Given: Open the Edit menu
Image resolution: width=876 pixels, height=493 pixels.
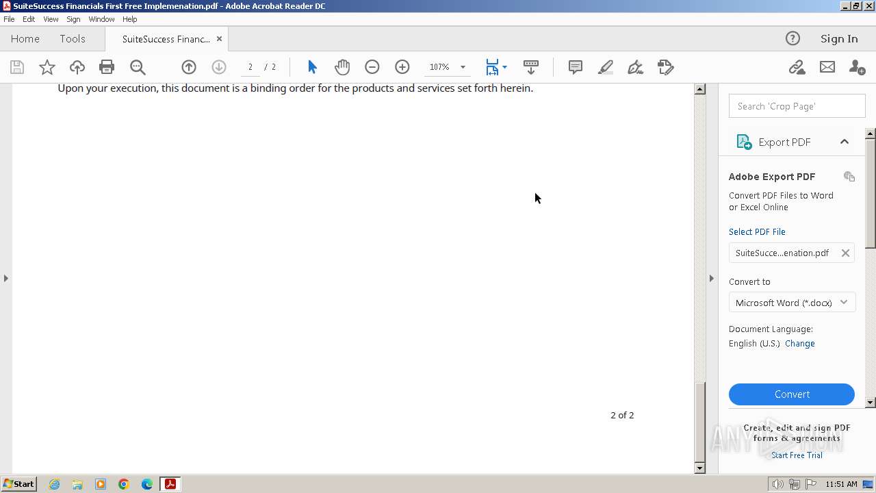Looking at the screenshot, I should [x=29, y=19].
